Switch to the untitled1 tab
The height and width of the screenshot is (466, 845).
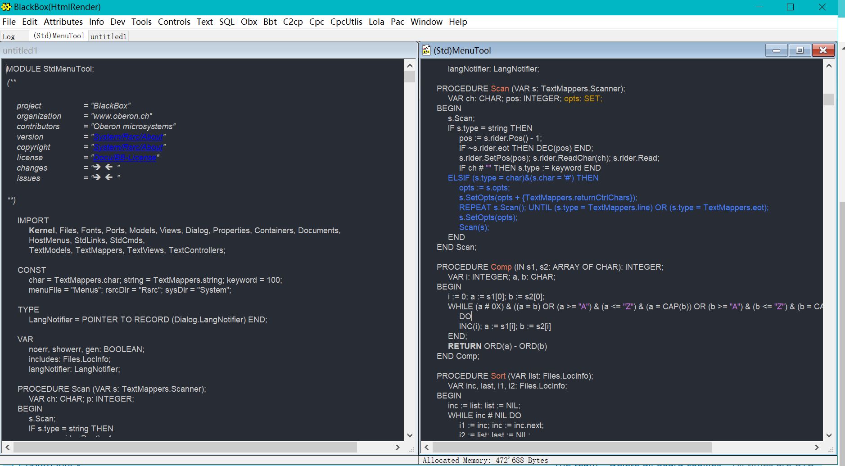point(108,36)
